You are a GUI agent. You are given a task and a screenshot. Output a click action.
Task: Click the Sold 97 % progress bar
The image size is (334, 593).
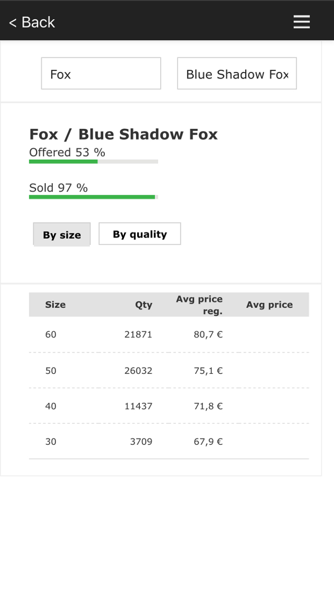(x=93, y=197)
